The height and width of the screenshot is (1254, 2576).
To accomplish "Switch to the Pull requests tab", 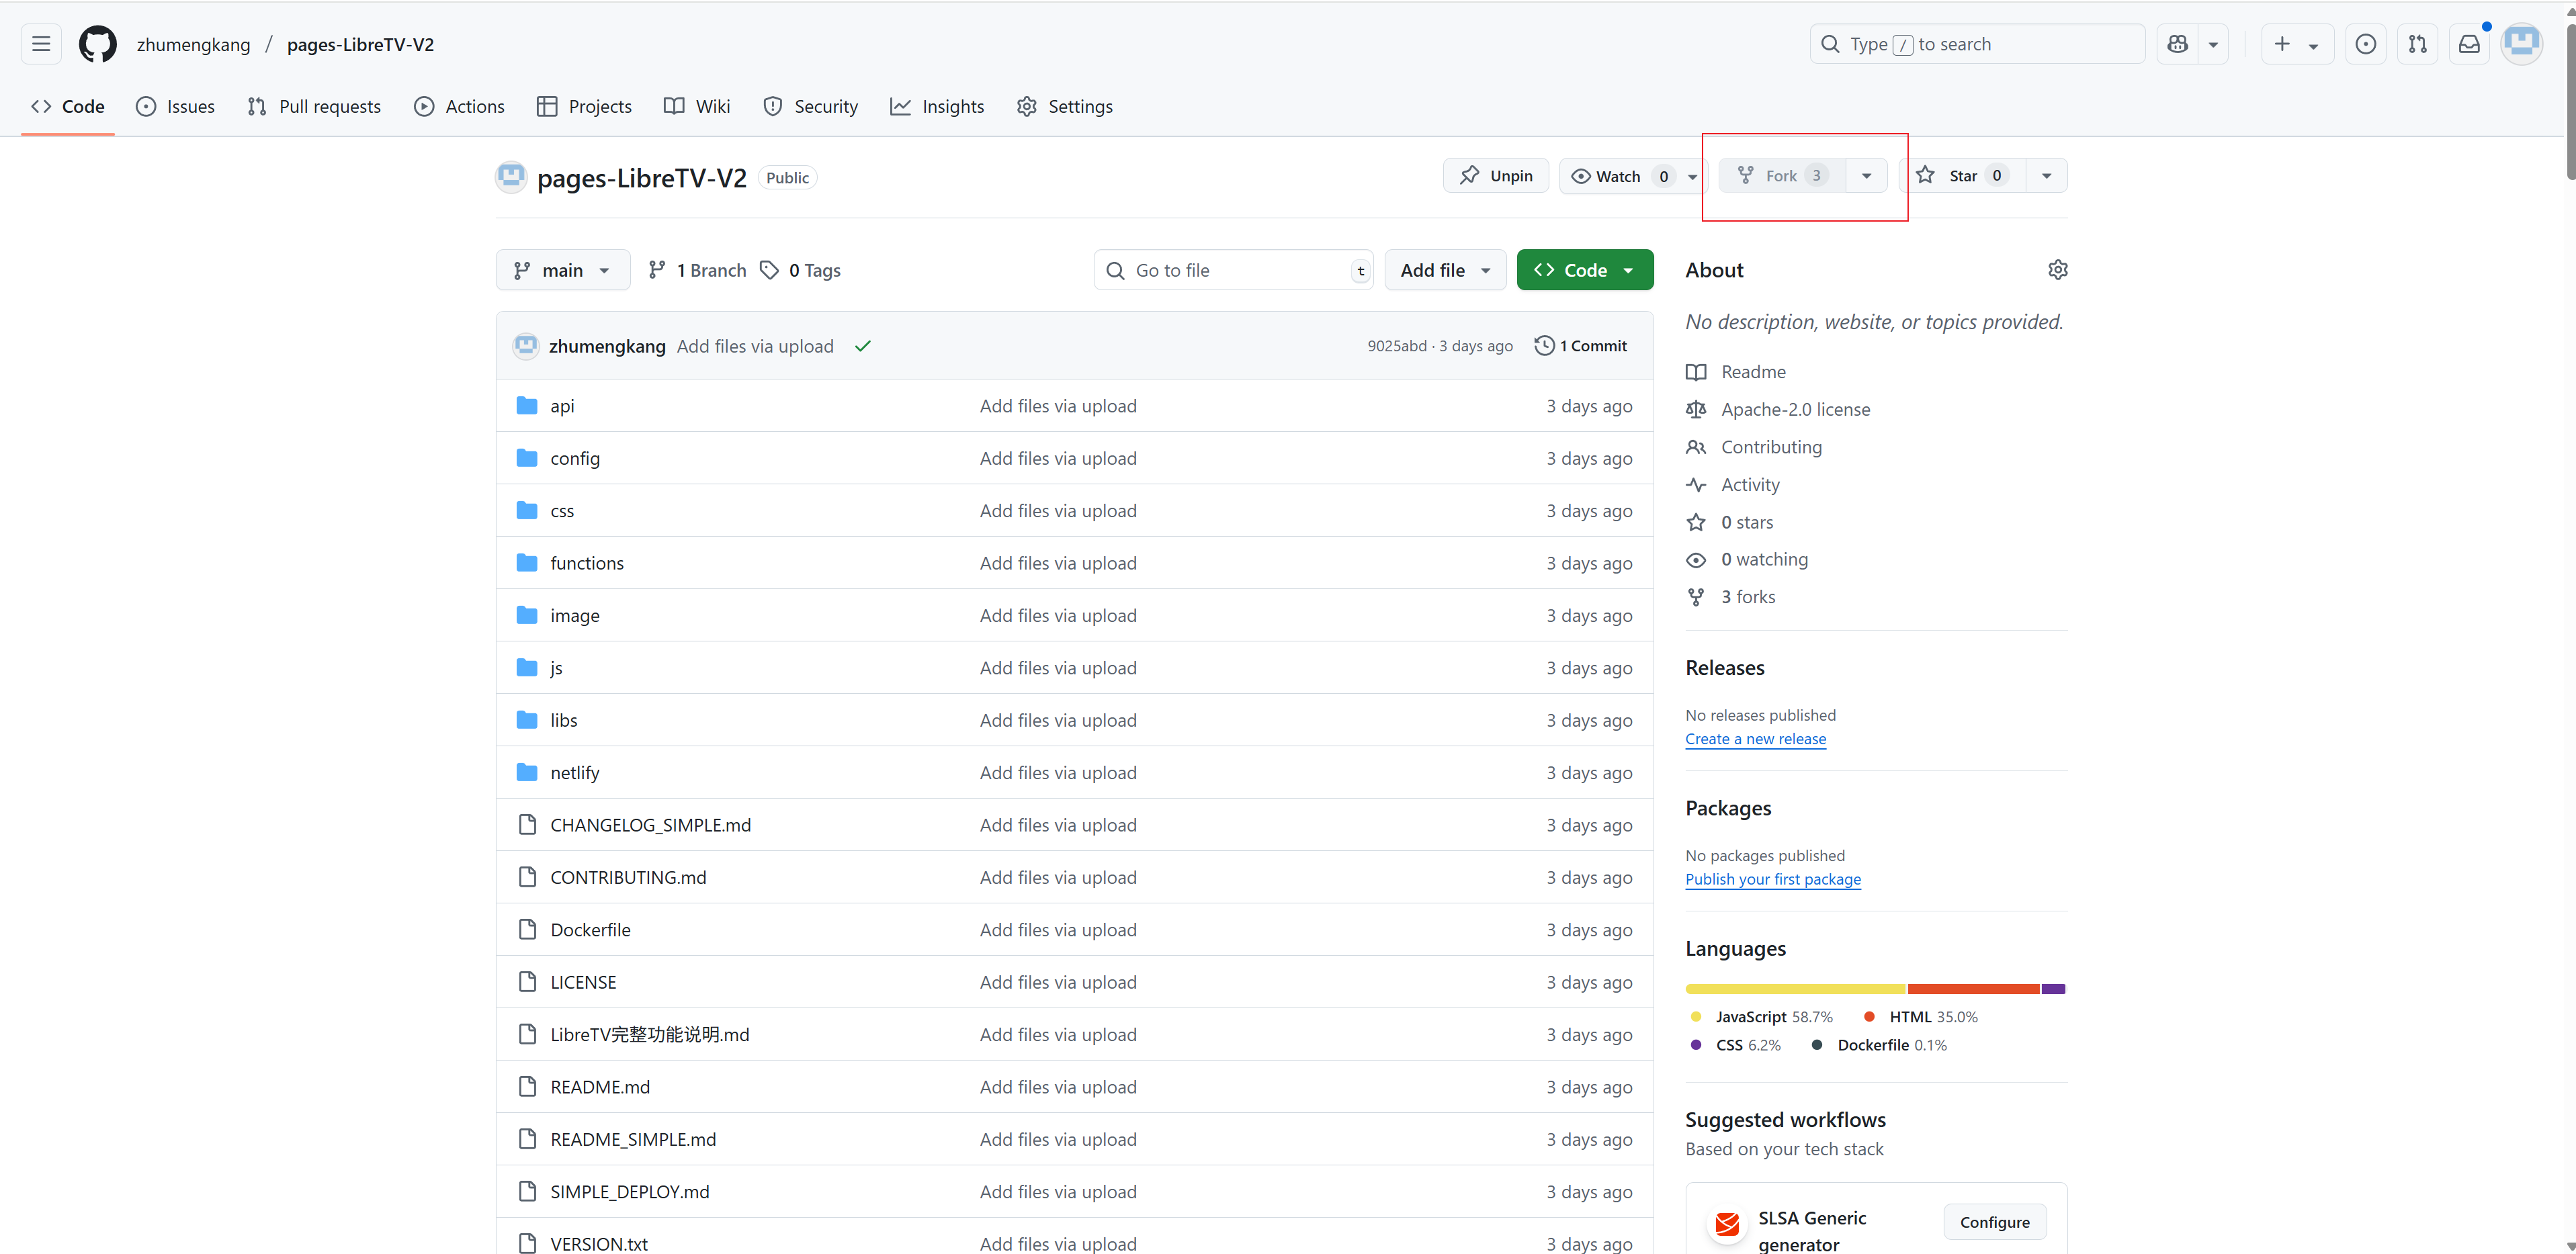I will point(314,107).
